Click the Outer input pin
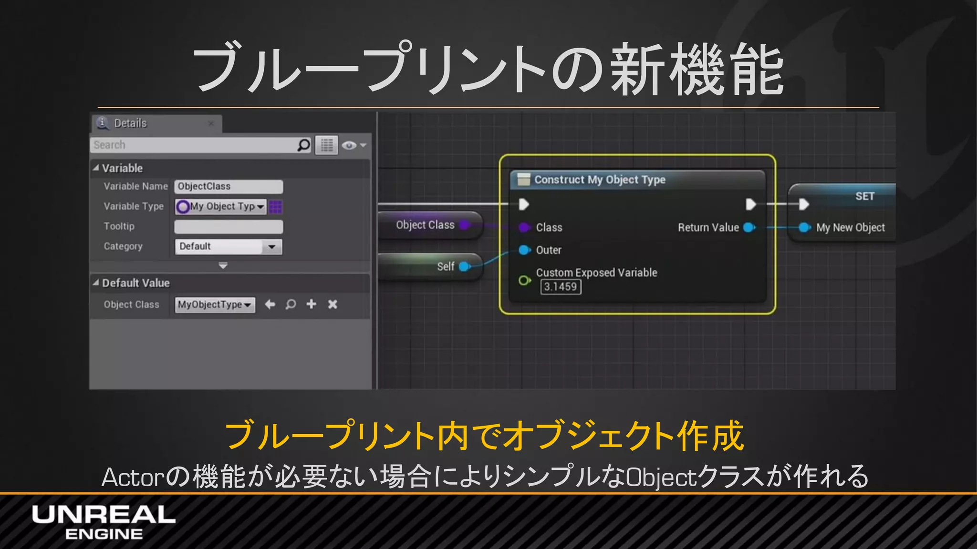 [524, 250]
